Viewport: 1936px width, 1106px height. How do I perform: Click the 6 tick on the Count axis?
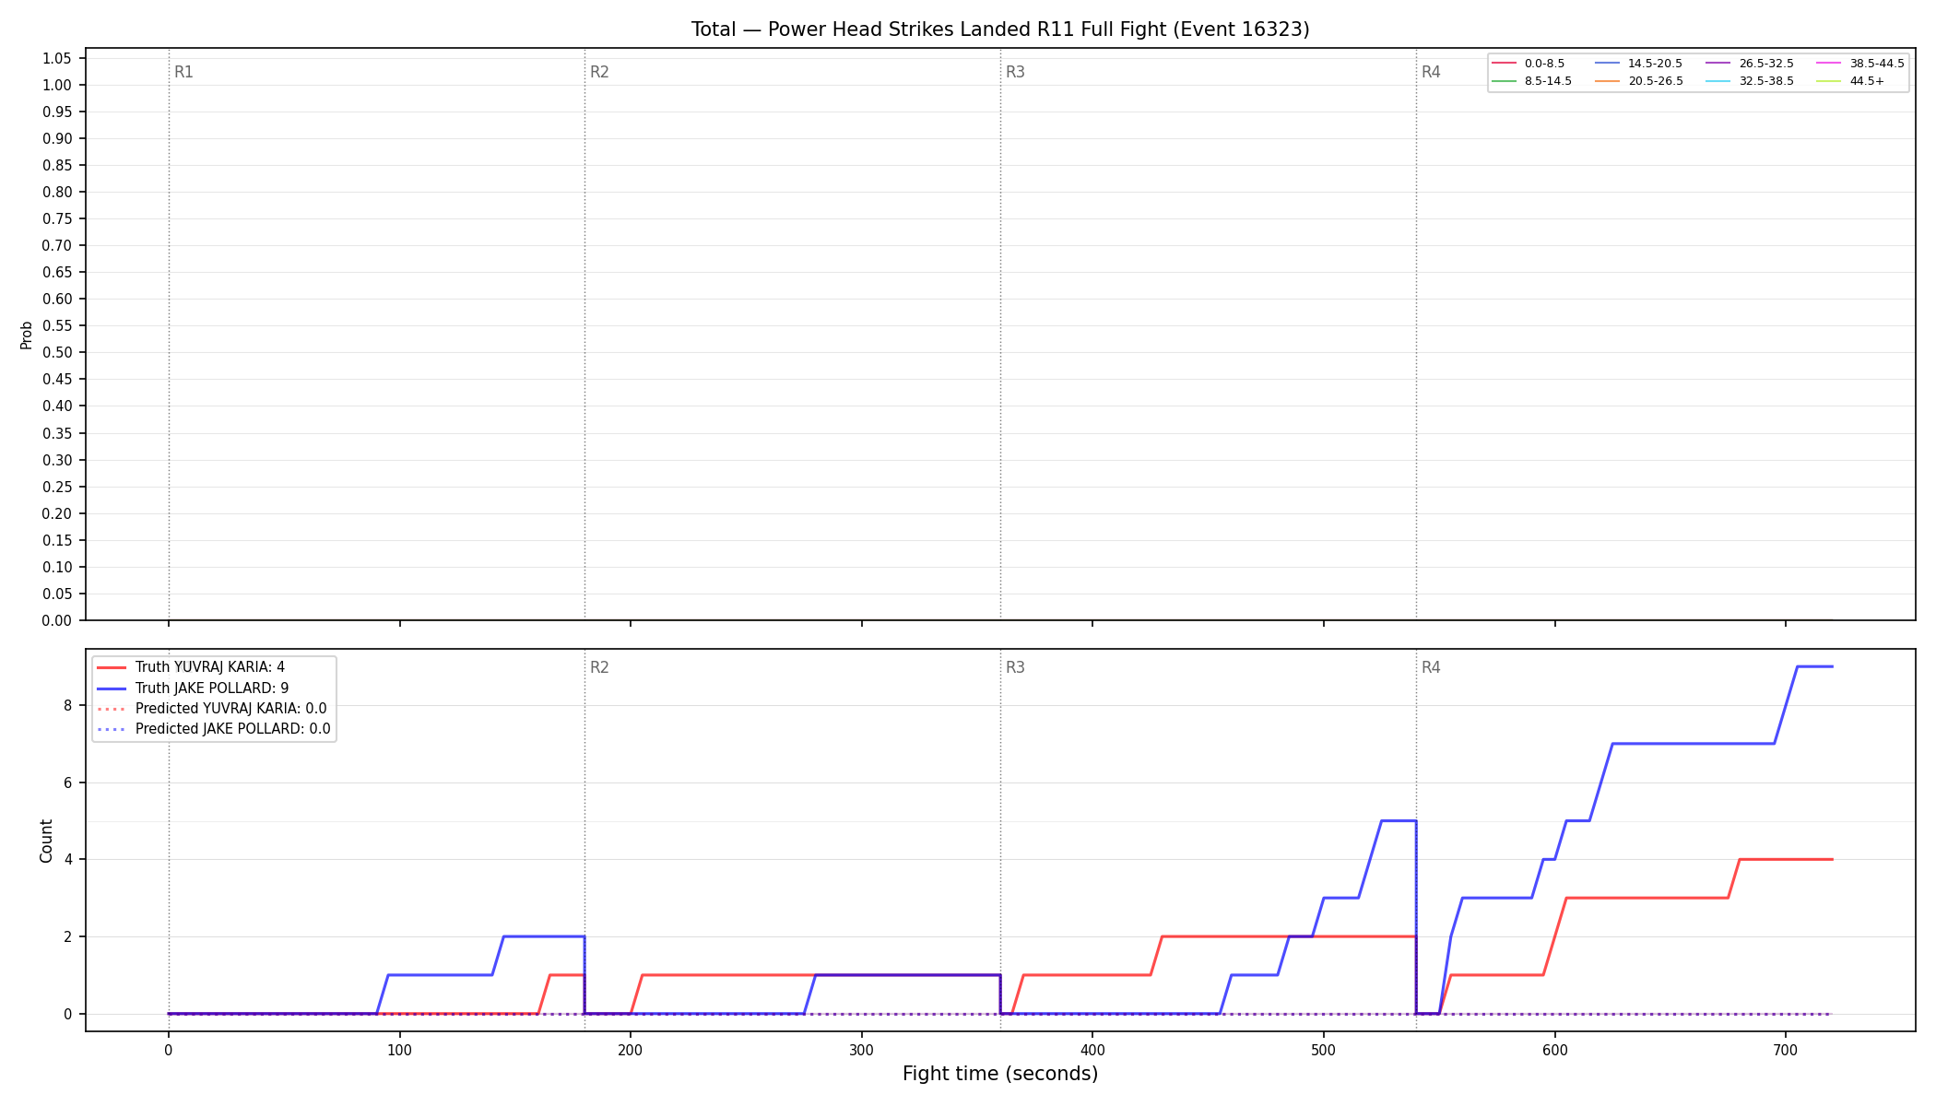[68, 782]
